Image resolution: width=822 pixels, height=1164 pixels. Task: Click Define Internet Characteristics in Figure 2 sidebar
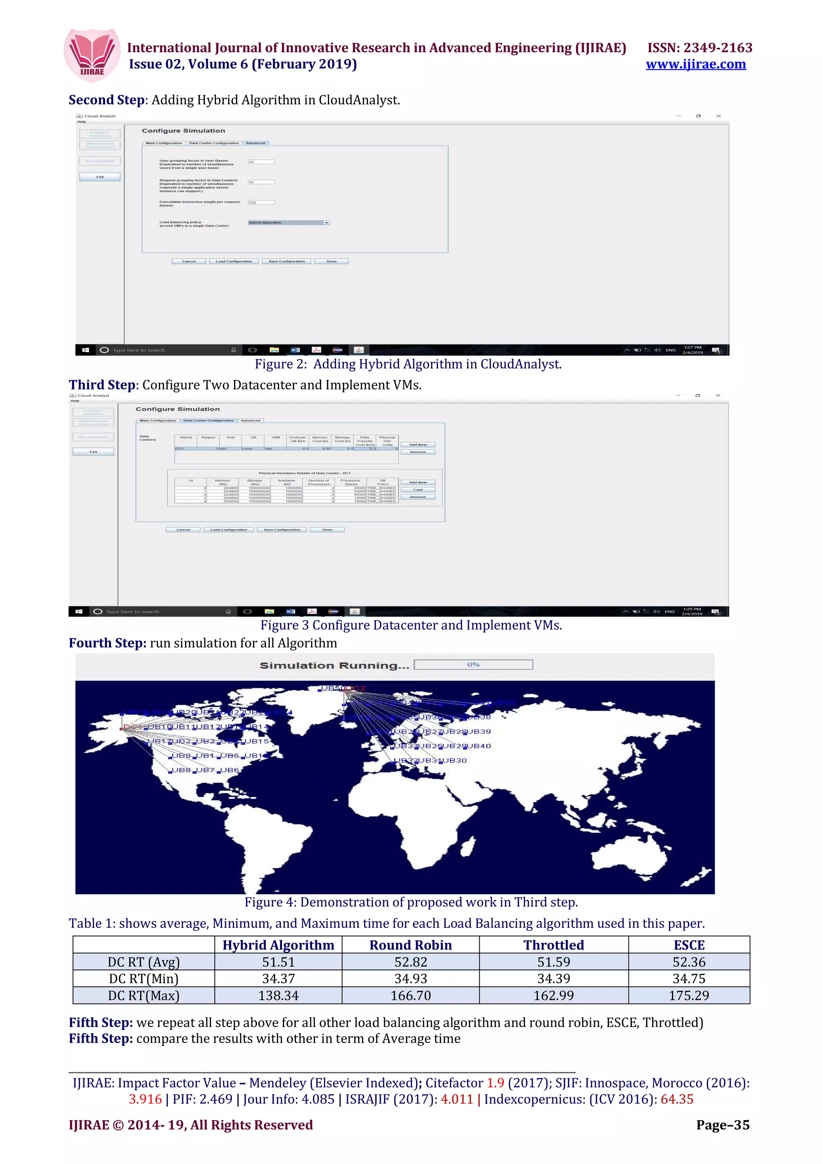(x=100, y=145)
